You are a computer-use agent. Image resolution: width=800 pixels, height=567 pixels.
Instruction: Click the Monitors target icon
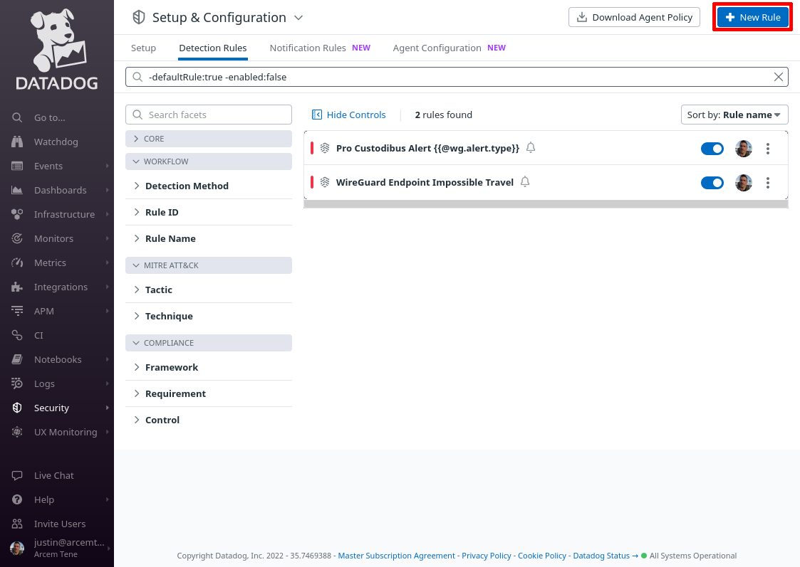(x=17, y=238)
